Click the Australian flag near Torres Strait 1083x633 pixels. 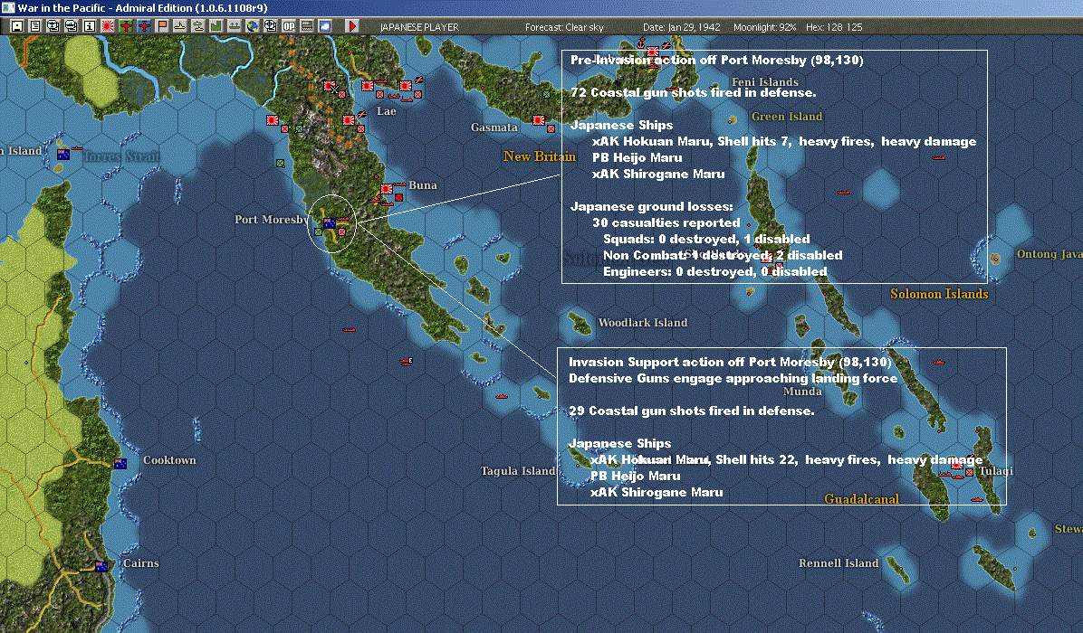(63, 154)
